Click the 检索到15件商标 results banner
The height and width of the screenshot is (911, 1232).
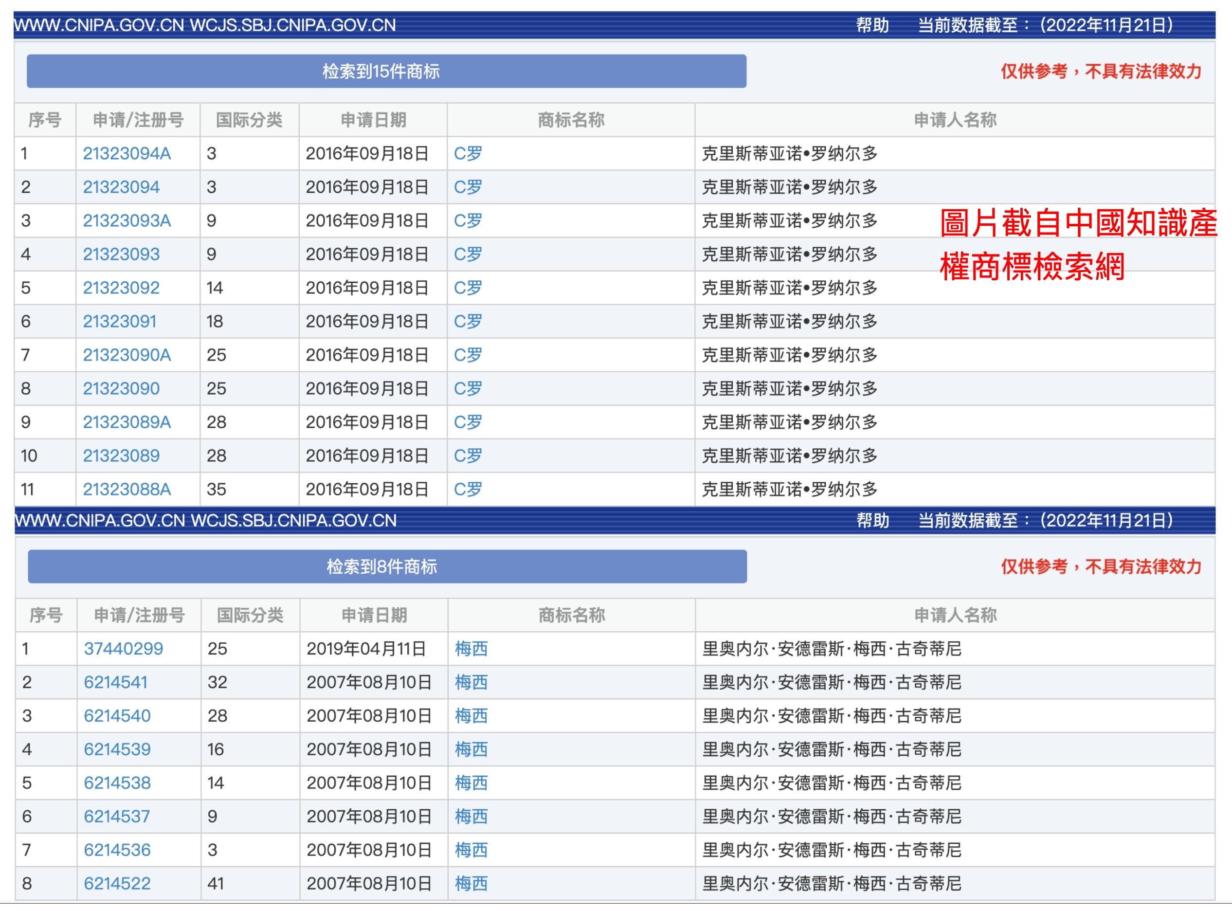click(386, 71)
